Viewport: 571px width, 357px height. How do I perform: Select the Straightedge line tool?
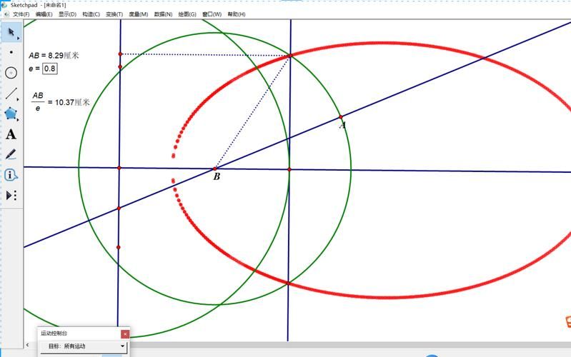[x=11, y=94]
